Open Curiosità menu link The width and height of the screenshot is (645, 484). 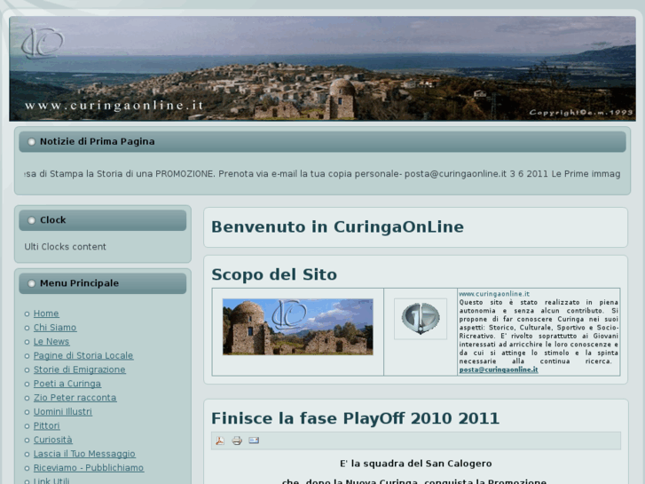[x=52, y=440]
